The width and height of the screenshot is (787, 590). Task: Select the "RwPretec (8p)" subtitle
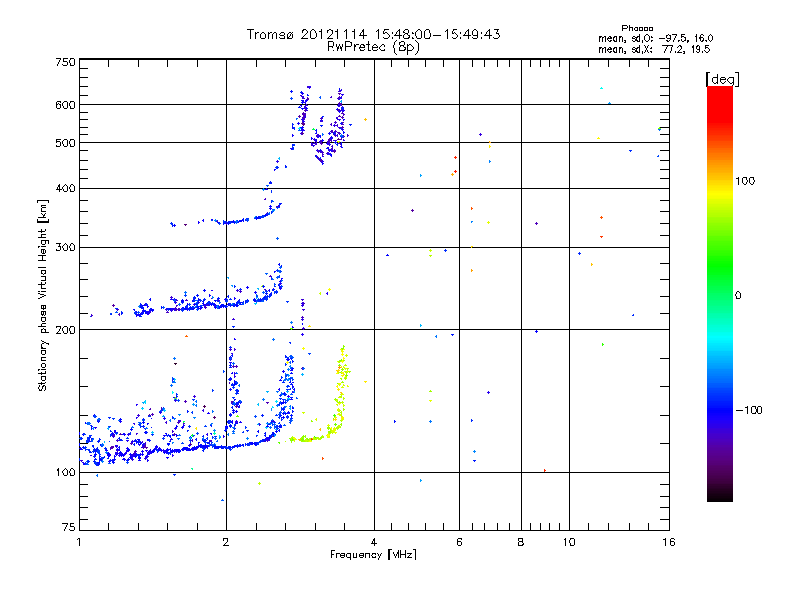coord(373,47)
